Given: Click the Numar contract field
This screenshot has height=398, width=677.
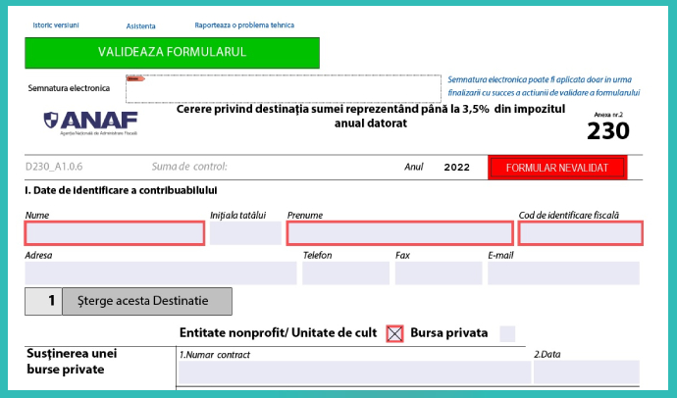Looking at the screenshot, I should [x=354, y=373].
